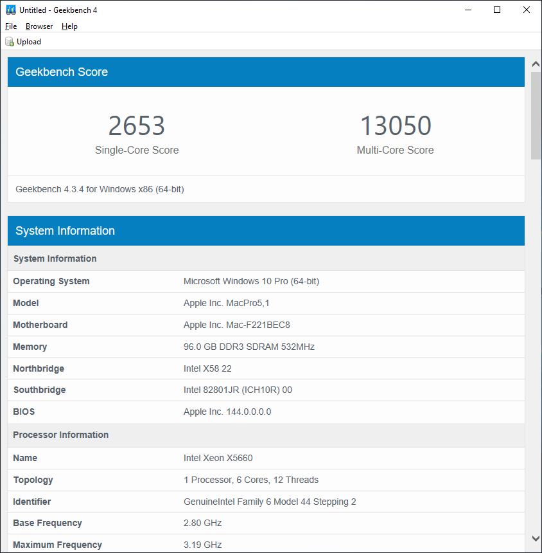Viewport: 542px width, 553px height.
Task: Click the Microsoft Windows 10 Pro value
Action: 251,281
